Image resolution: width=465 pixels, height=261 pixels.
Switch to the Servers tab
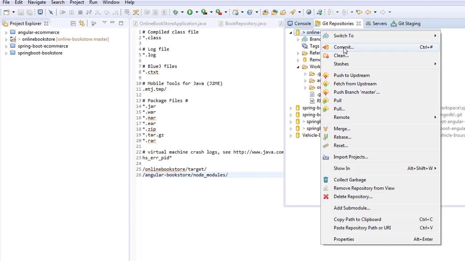click(376, 24)
